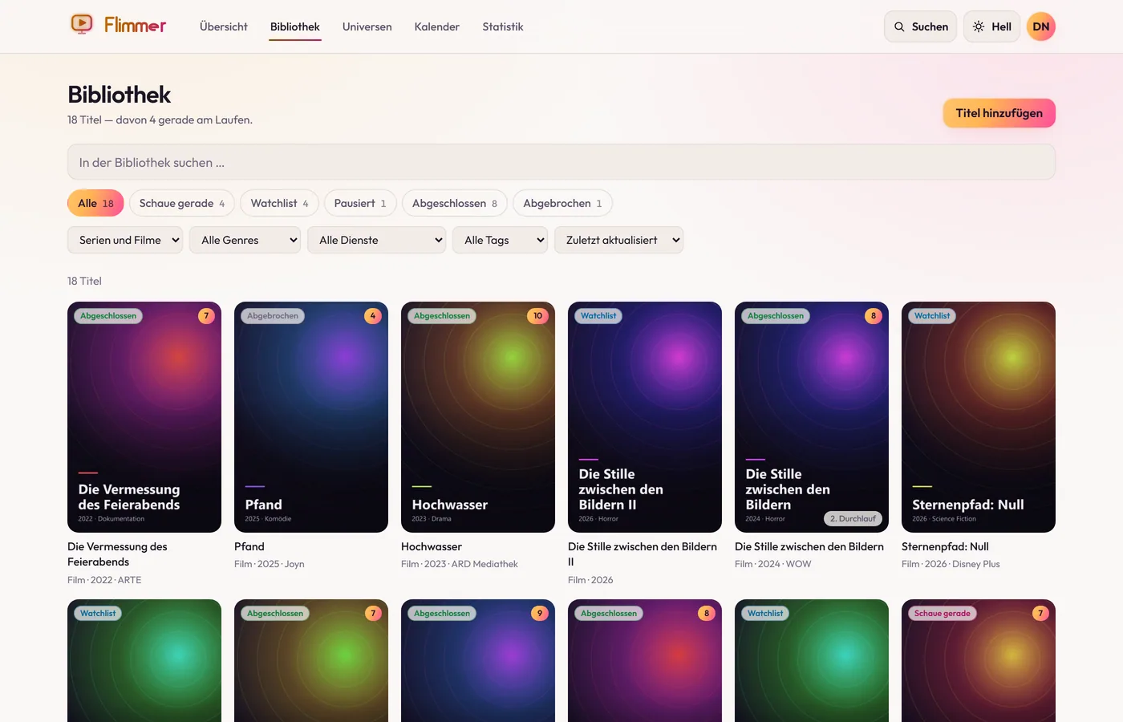Select the Abgeschlossen filter chip
The height and width of the screenshot is (722, 1123).
[x=455, y=203]
